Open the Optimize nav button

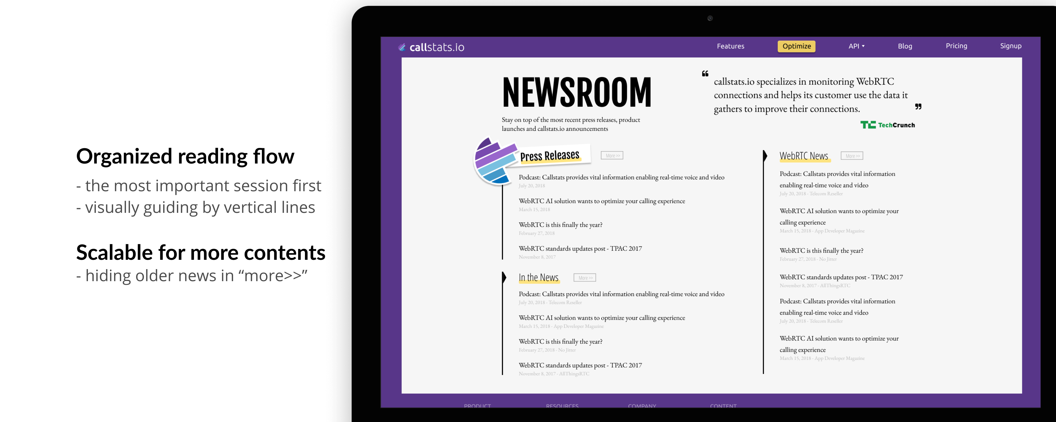(x=796, y=46)
